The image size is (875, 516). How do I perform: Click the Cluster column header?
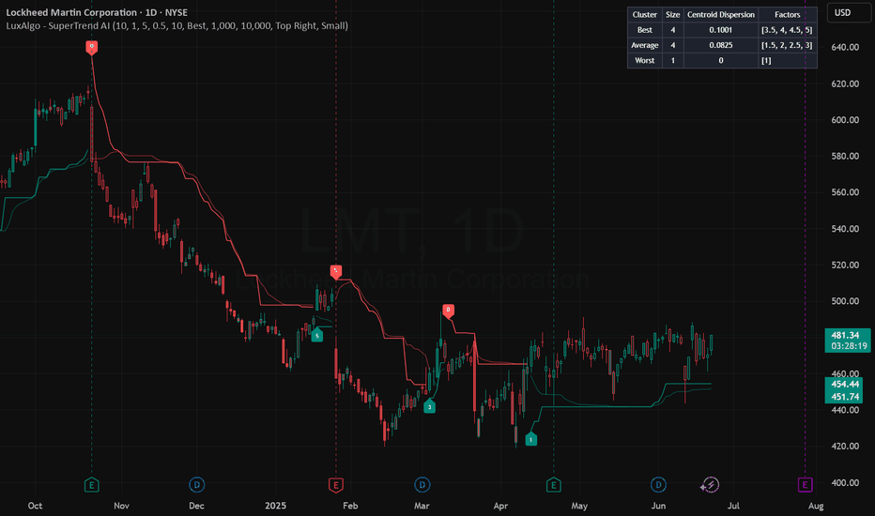coord(645,14)
